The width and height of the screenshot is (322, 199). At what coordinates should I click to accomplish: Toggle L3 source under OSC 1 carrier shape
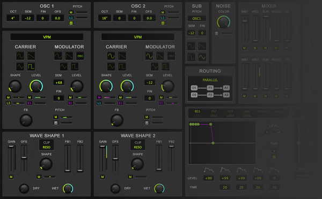point(8,103)
